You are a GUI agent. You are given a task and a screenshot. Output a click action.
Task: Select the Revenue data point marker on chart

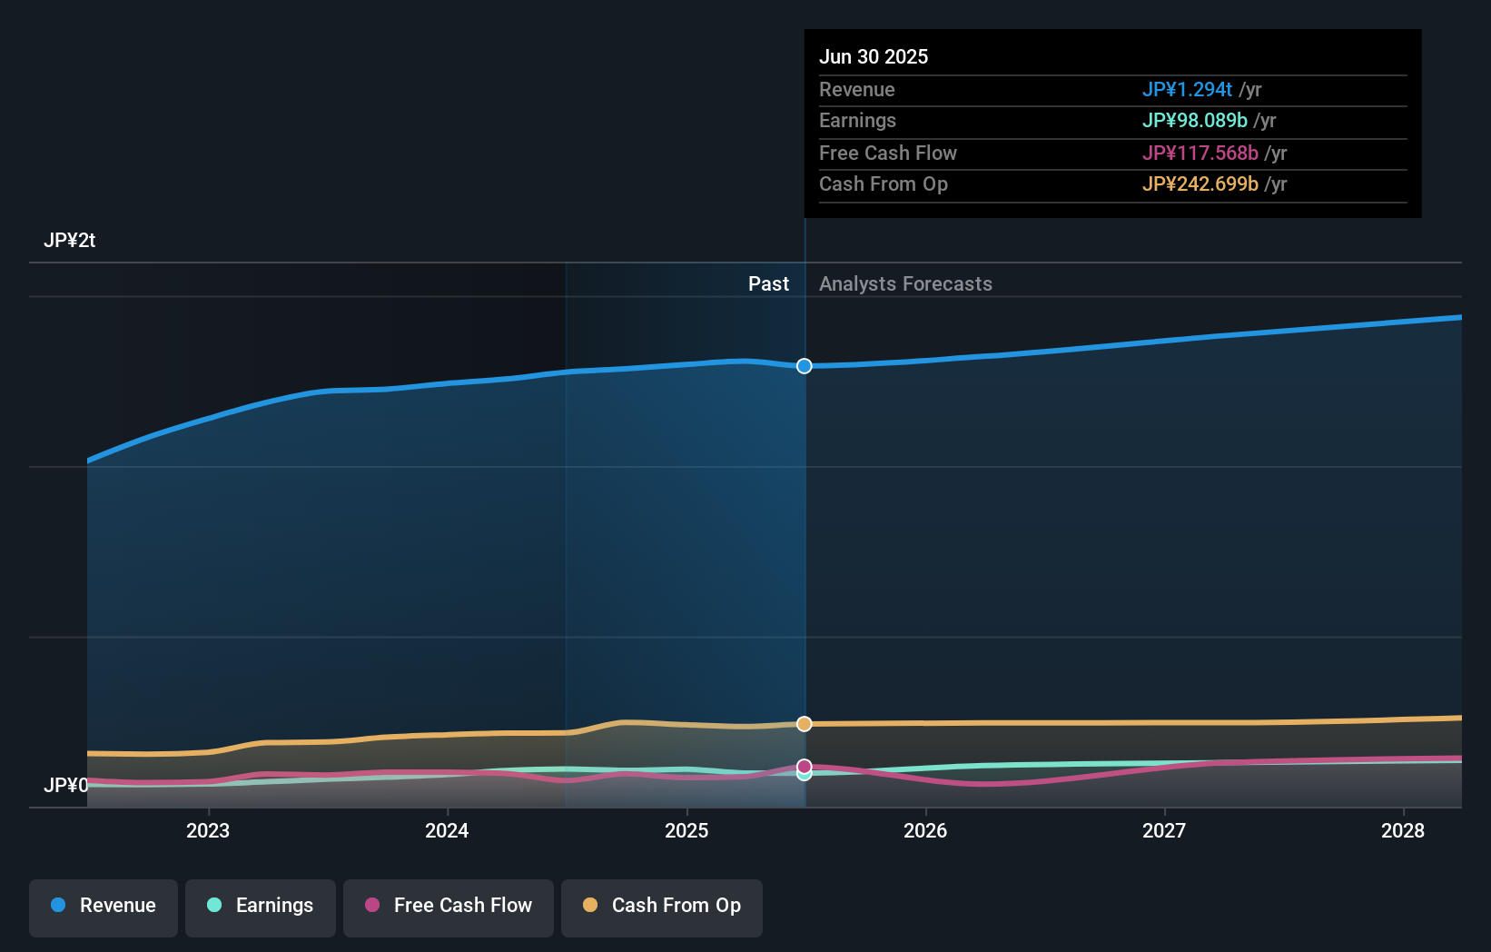pos(804,366)
